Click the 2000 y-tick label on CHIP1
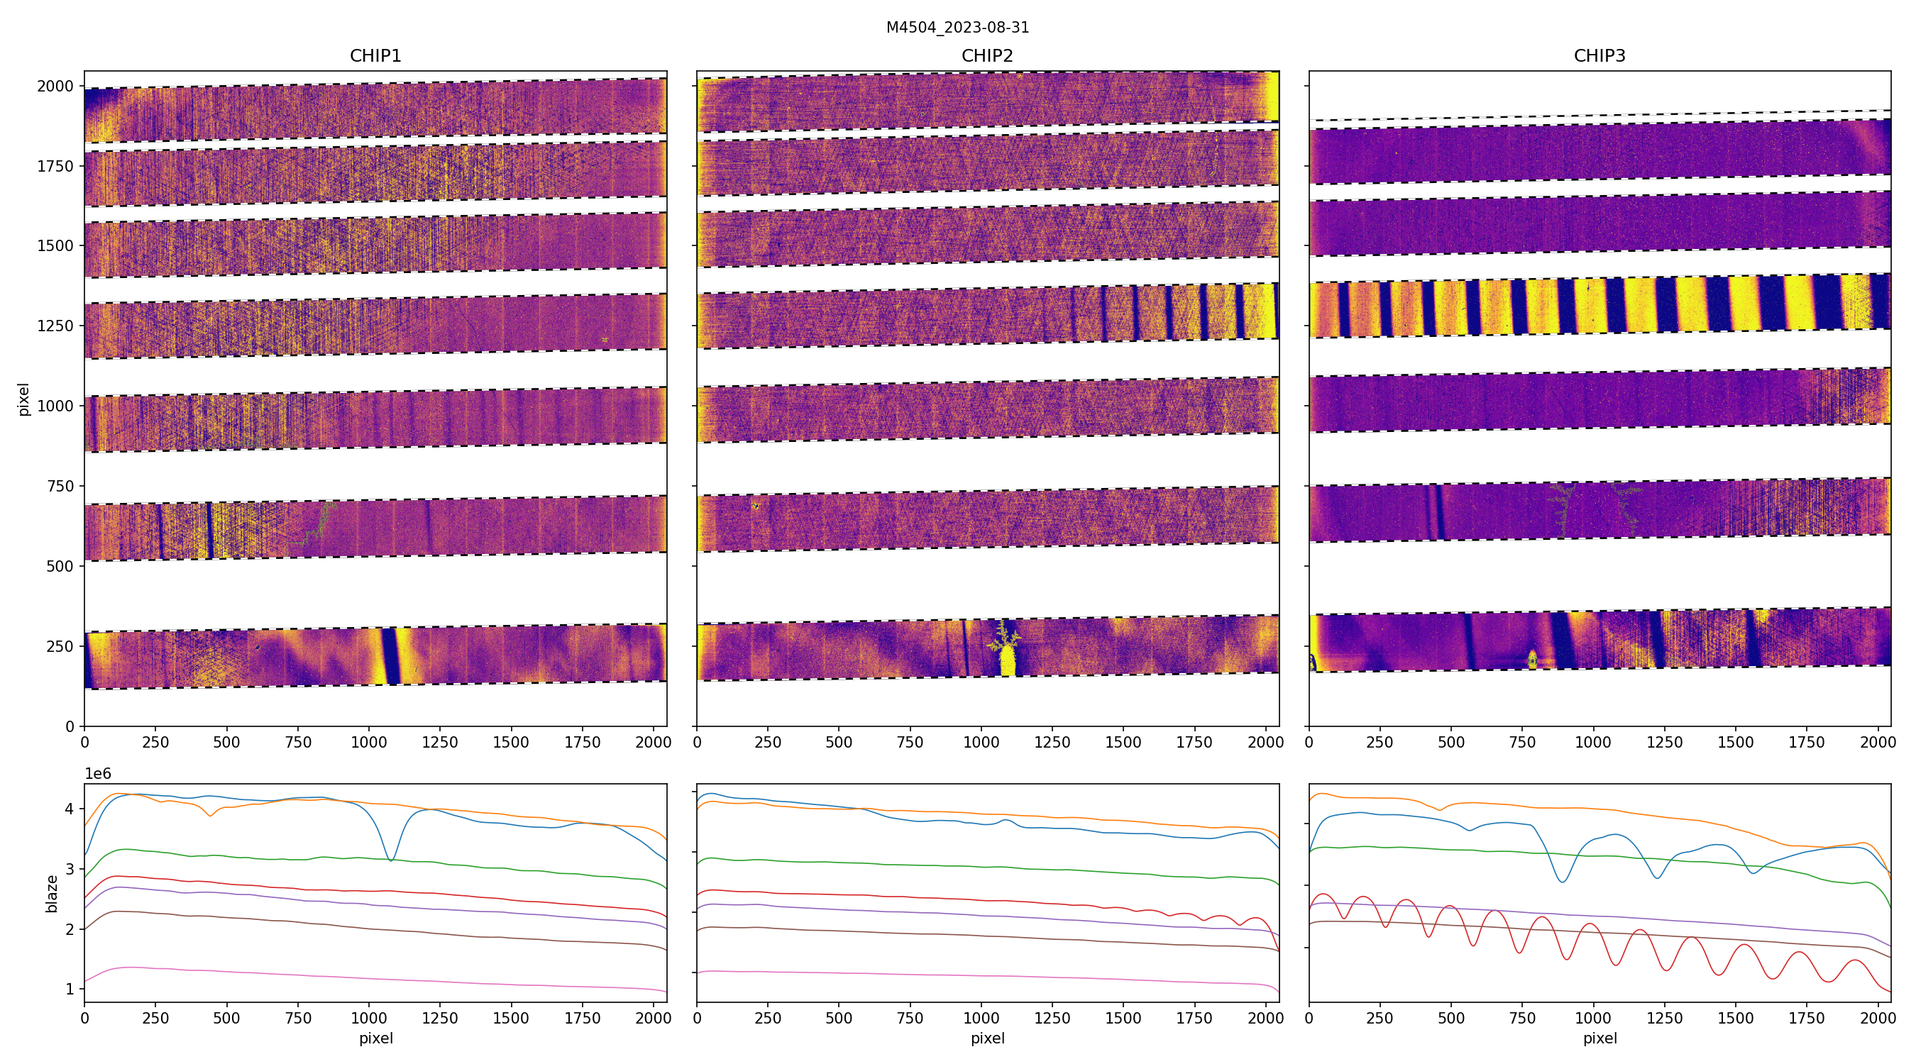1916x1064 pixels. [x=56, y=87]
